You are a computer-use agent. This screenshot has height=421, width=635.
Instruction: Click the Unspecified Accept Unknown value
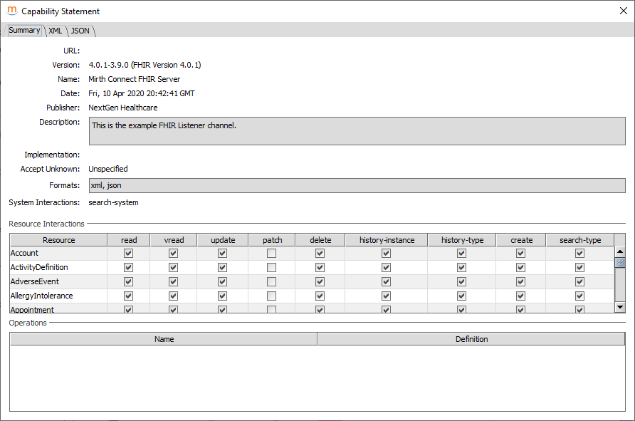[x=108, y=169]
